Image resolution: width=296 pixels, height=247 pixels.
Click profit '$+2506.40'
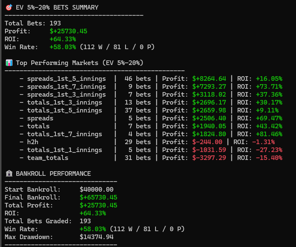[209, 118]
